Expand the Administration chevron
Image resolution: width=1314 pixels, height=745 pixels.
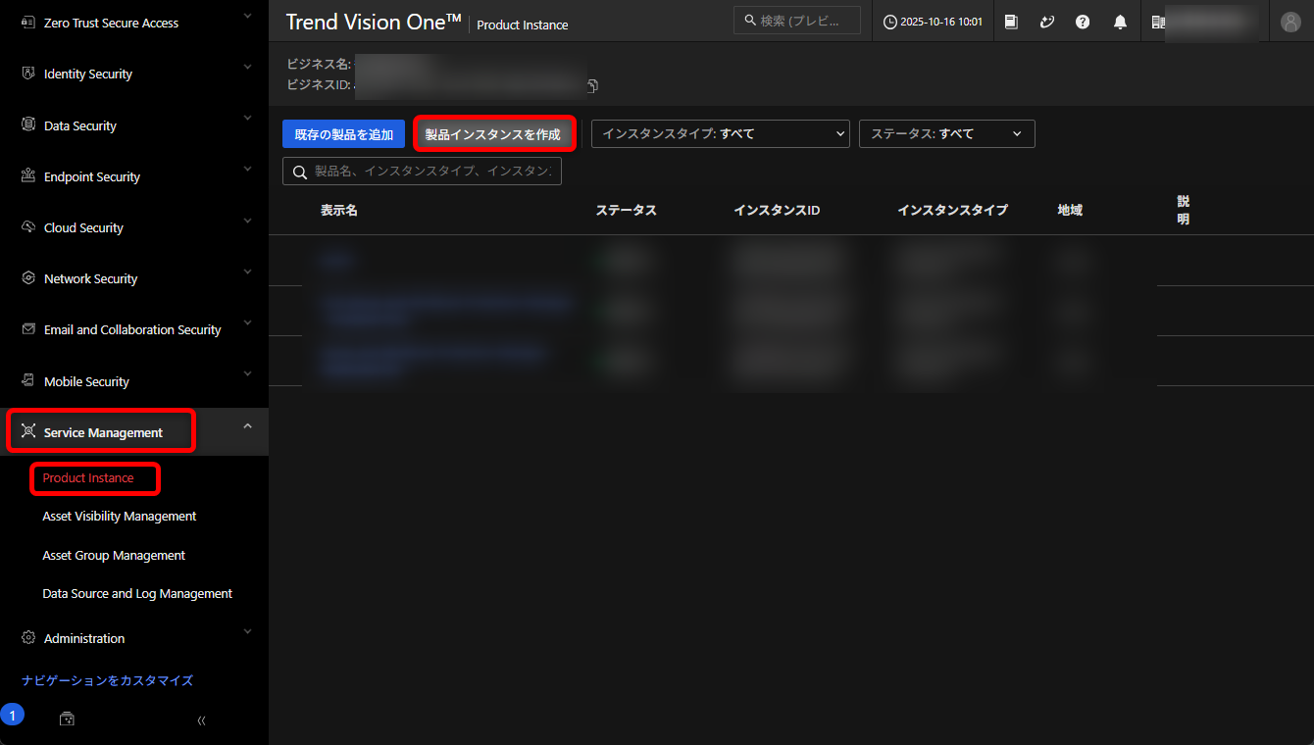[247, 631]
